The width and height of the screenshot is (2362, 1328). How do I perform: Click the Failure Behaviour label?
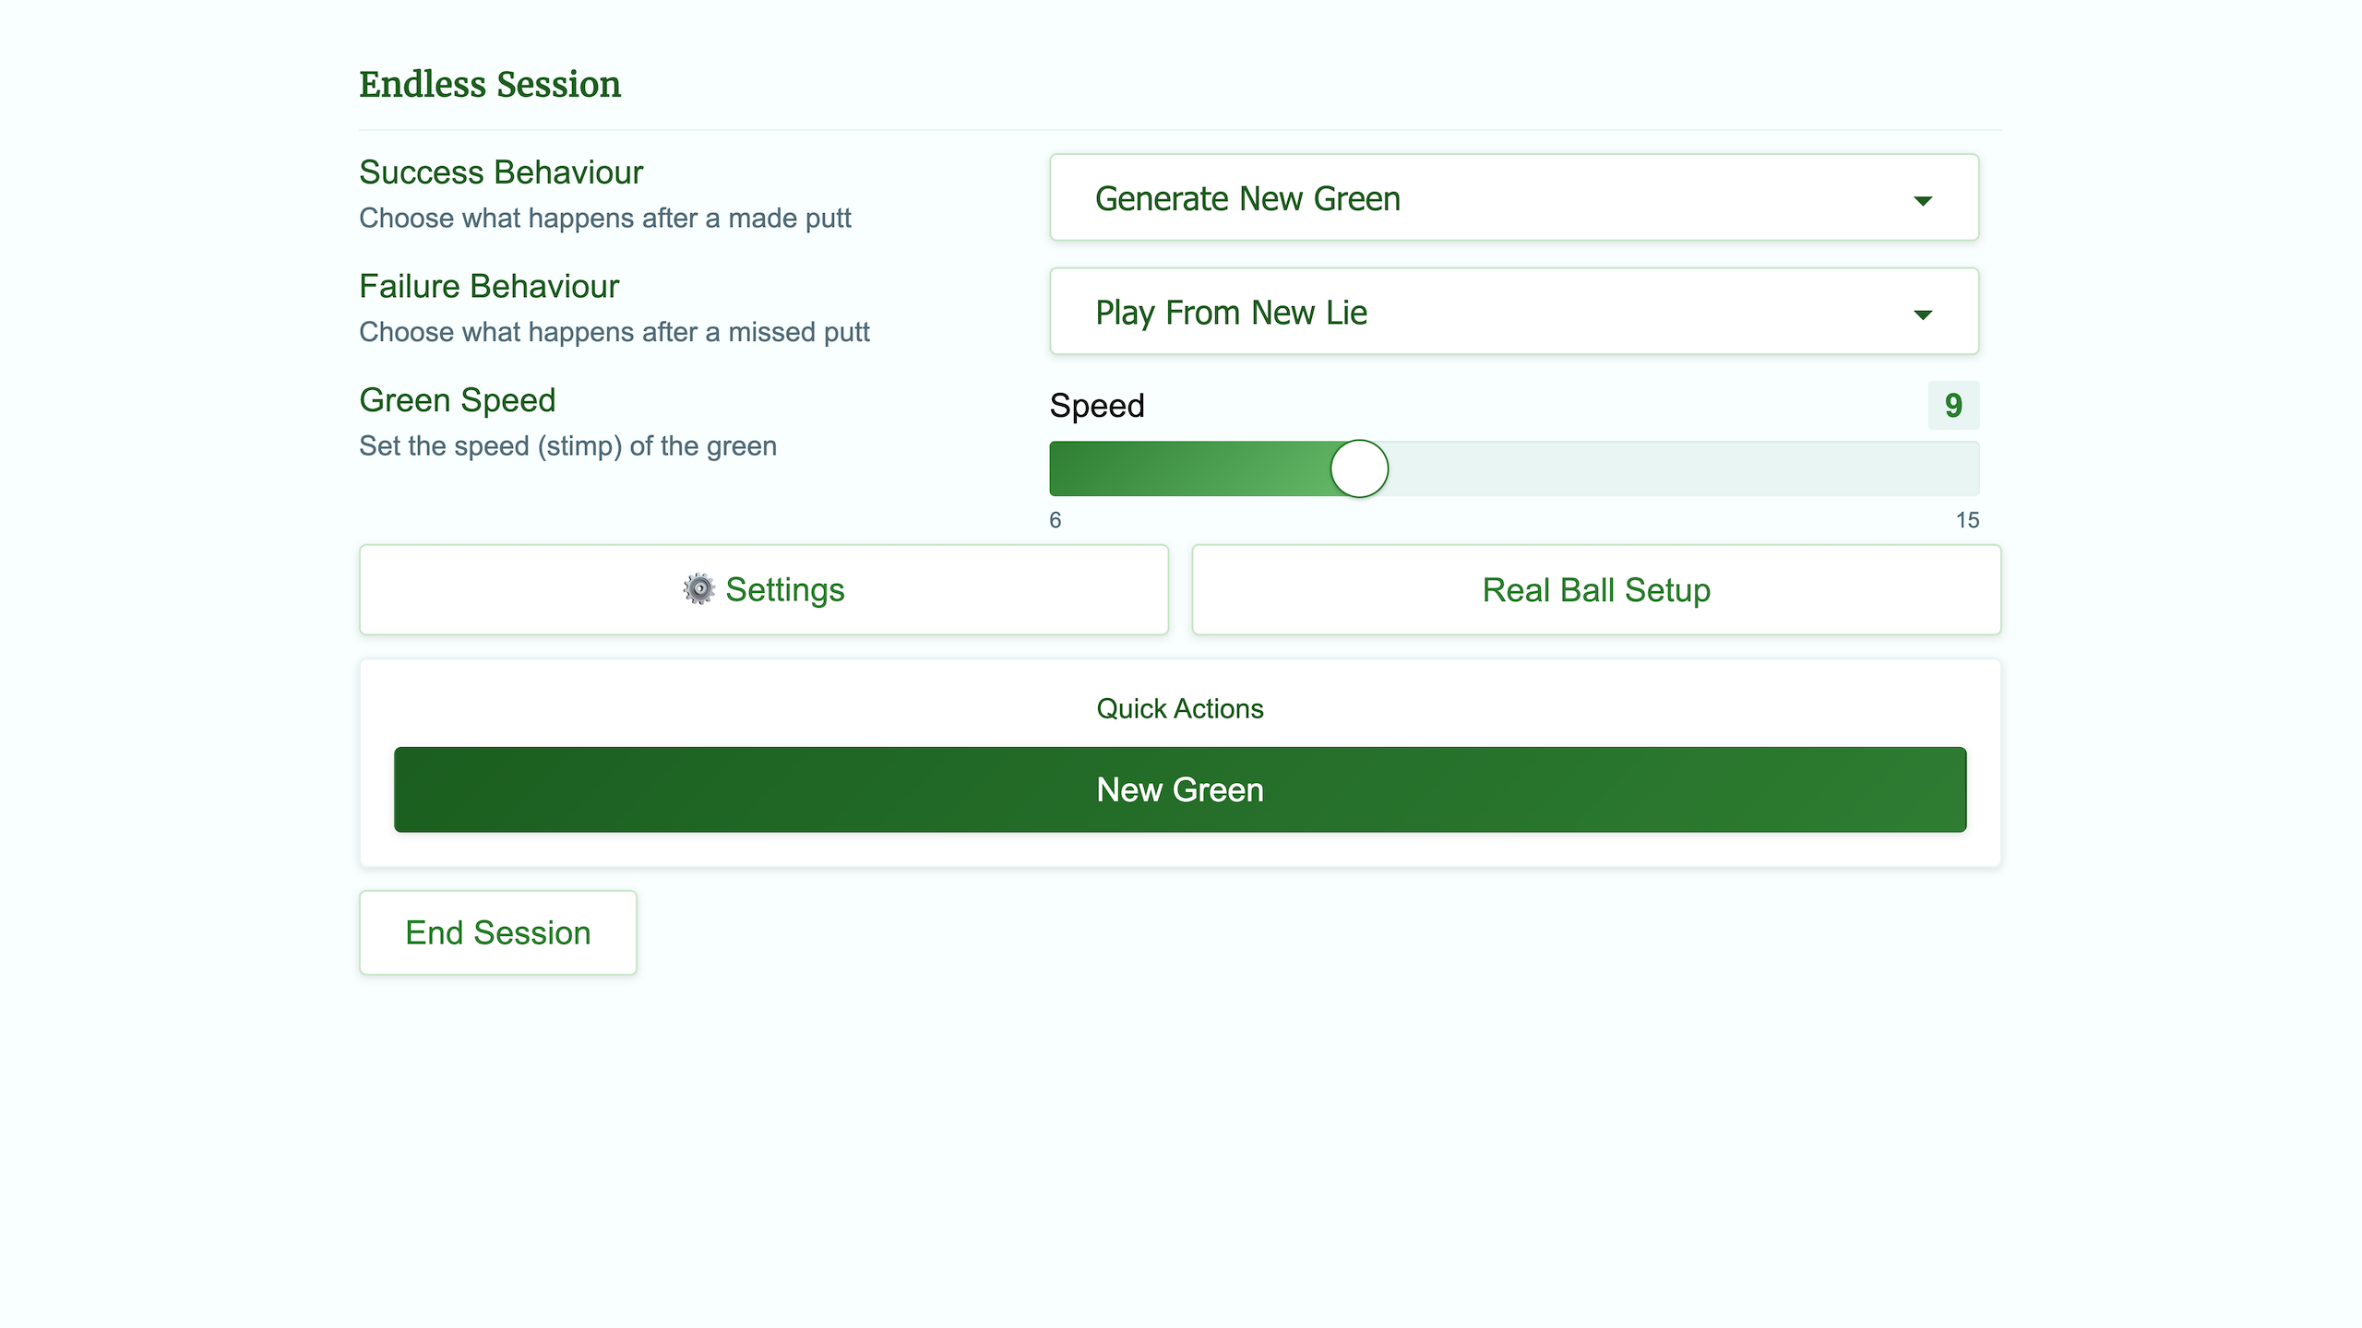tap(489, 287)
